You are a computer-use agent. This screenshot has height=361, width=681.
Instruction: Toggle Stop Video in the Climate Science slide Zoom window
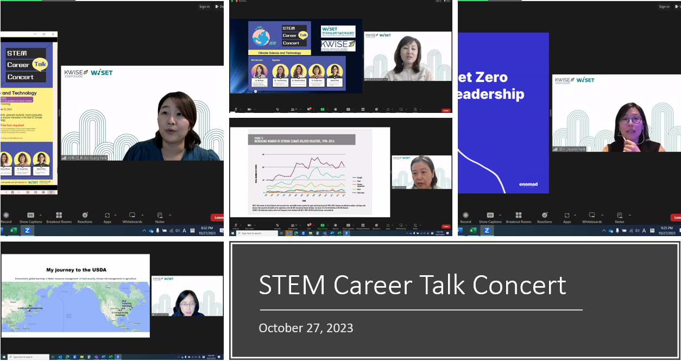click(249, 110)
